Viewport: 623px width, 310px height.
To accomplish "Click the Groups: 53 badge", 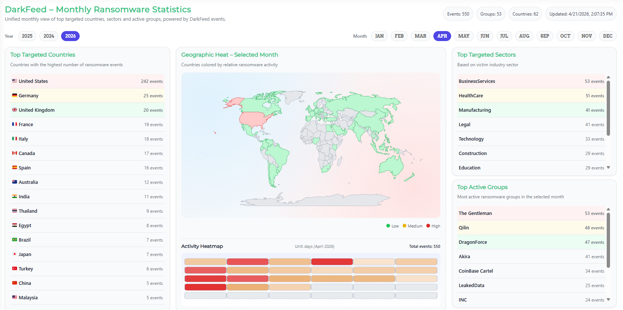I will [491, 14].
